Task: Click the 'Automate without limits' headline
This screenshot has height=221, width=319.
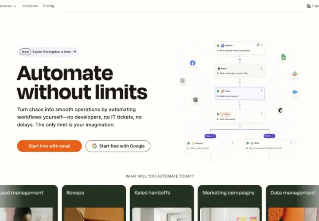Action: [x=82, y=83]
